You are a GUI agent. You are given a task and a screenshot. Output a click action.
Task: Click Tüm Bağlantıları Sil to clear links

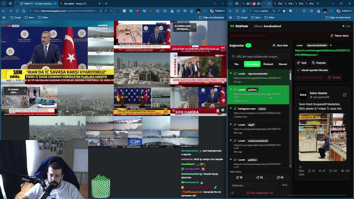pyautogui.click(x=260, y=193)
